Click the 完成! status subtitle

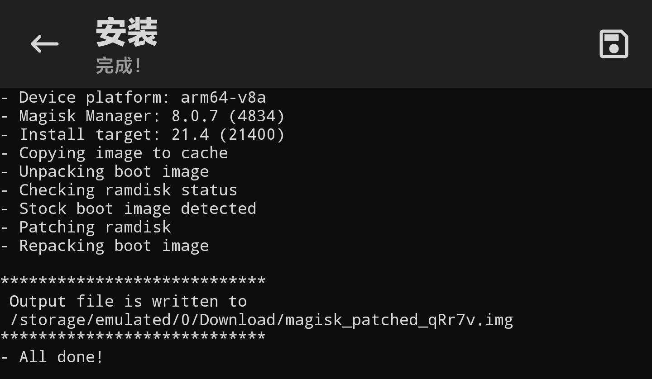(x=119, y=66)
